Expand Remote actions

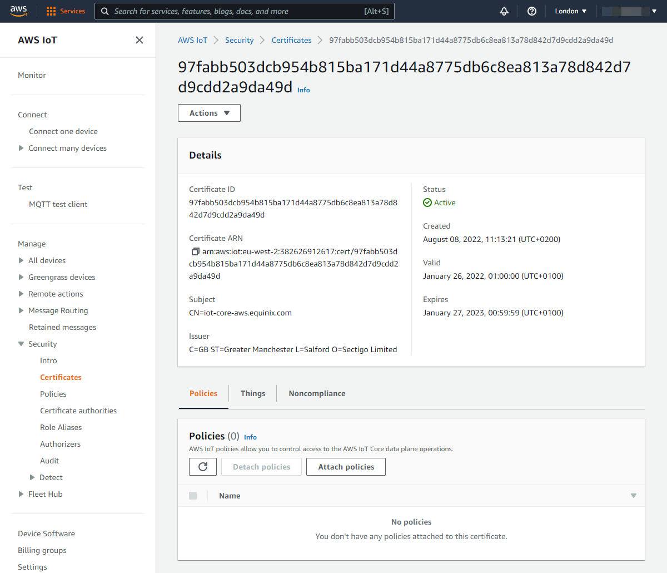pyautogui.click(x=21, y=294)
